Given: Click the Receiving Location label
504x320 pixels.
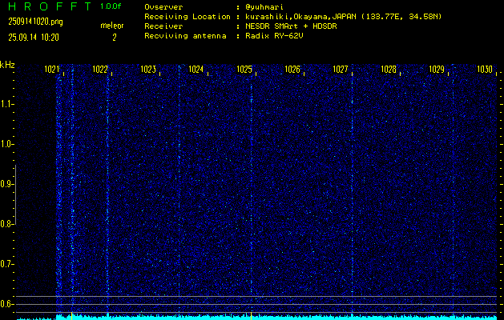Looking at the screenshot, I should [187, 17].
